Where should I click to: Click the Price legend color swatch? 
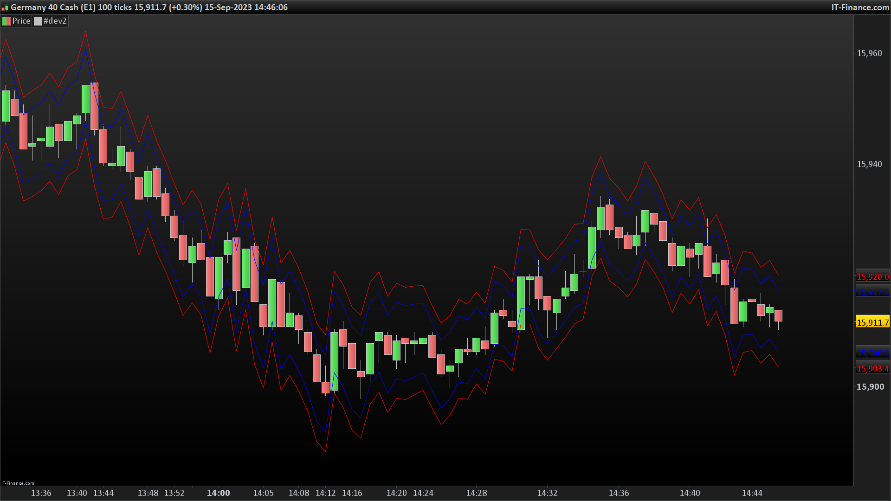(6, 21)
